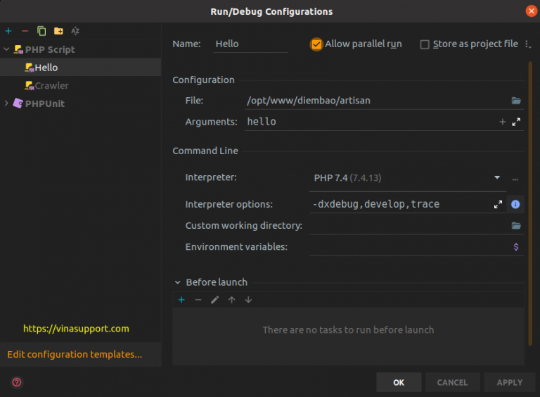This screenshot has height=397, width=540.
Task: Expand the Arguments field editor
Action: [x=516, y=122]
